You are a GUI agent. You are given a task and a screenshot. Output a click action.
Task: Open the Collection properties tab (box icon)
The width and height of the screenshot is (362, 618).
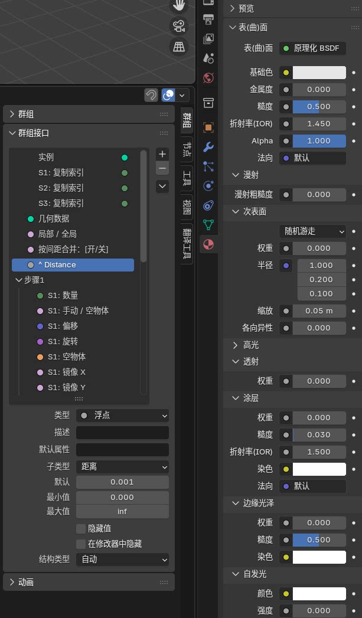click(208, 103)
